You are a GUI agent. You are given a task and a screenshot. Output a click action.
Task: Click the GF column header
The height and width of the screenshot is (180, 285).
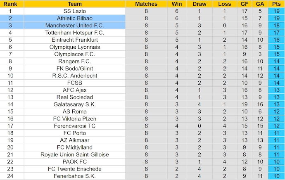coord(245,4)
